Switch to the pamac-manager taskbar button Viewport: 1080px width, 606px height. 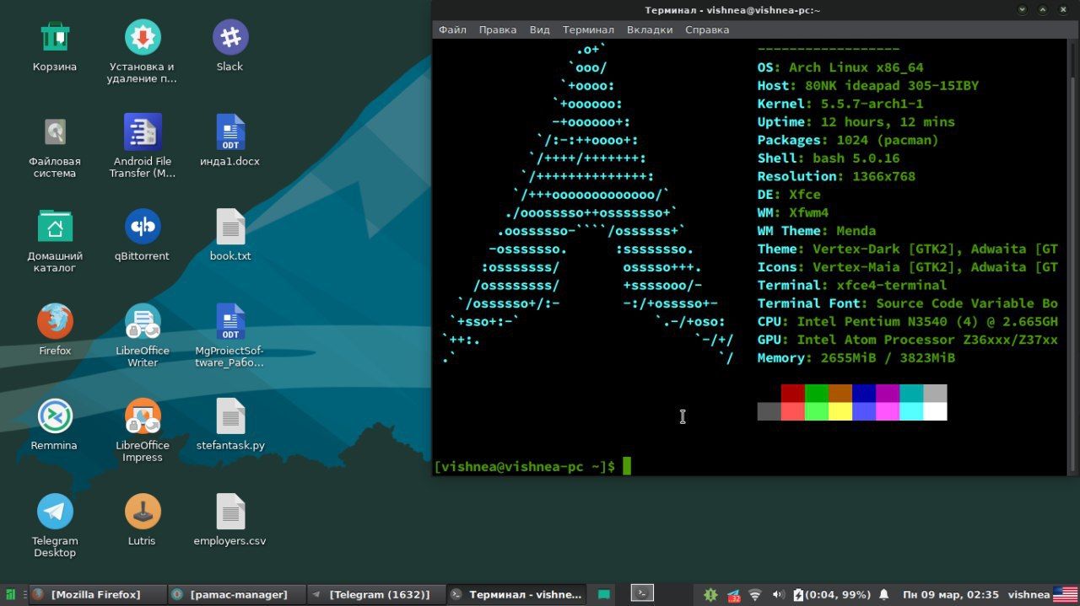click(235, 594)
